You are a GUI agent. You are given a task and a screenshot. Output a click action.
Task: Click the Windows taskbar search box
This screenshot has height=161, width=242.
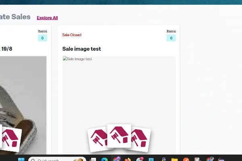[56, 160]
